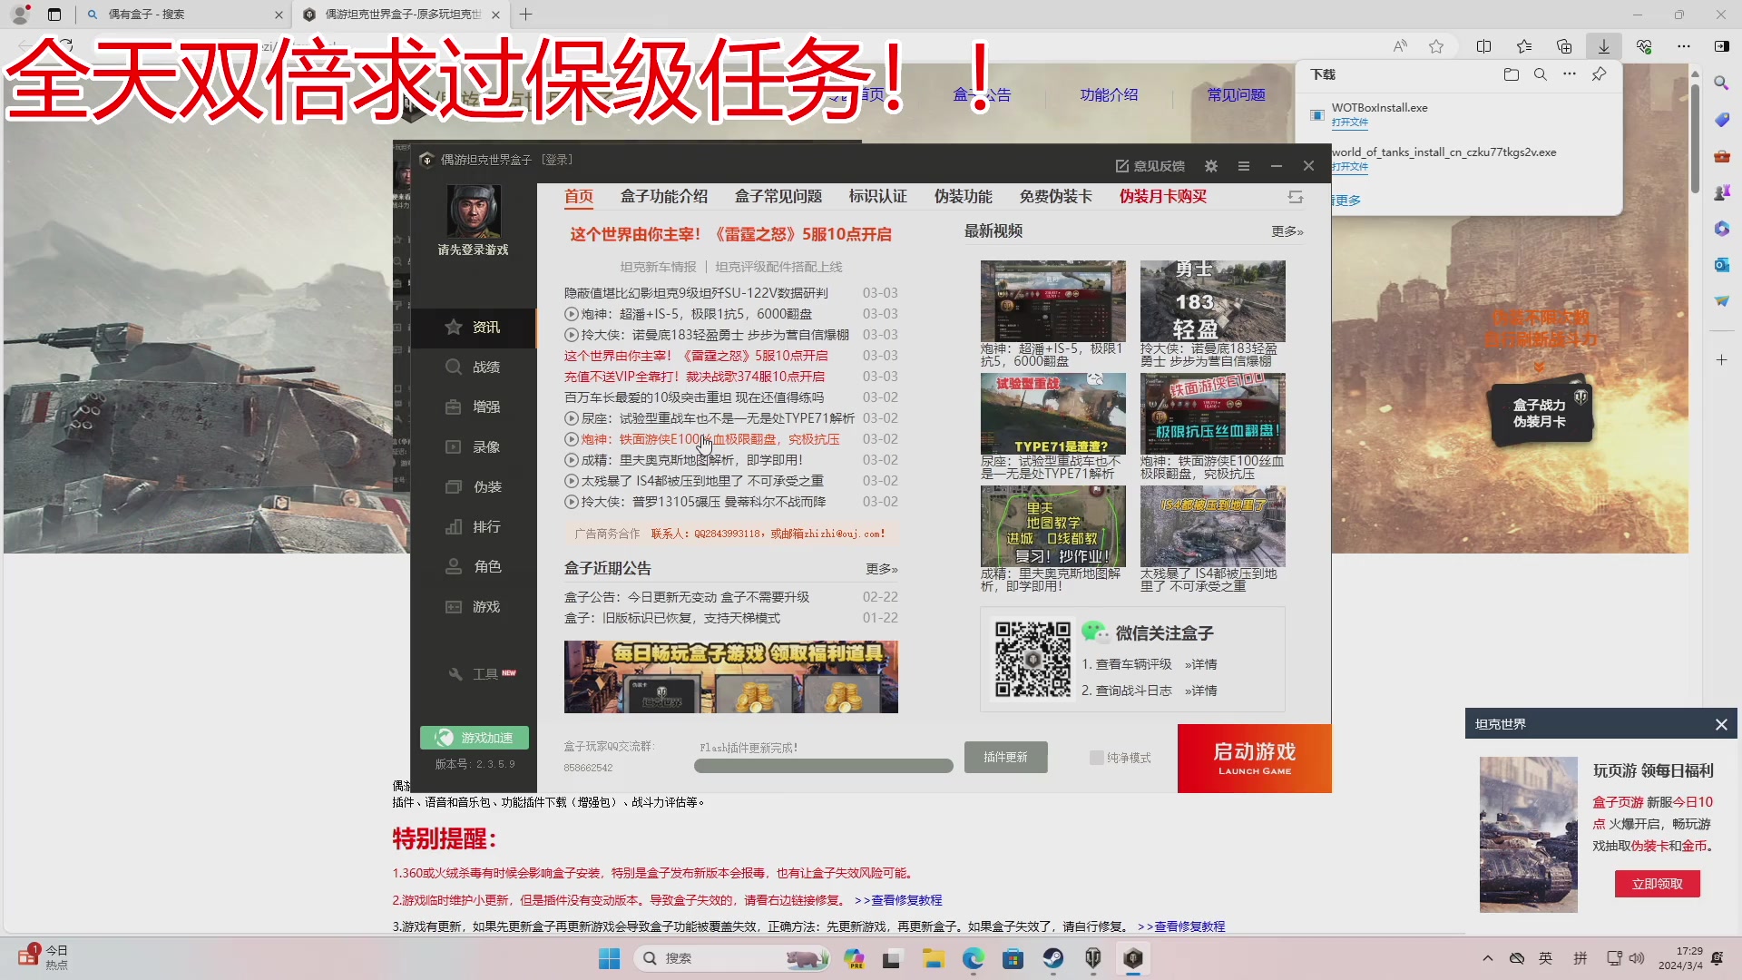
Task: Click browser favorites star icon
Action: tap(1436, 46)
